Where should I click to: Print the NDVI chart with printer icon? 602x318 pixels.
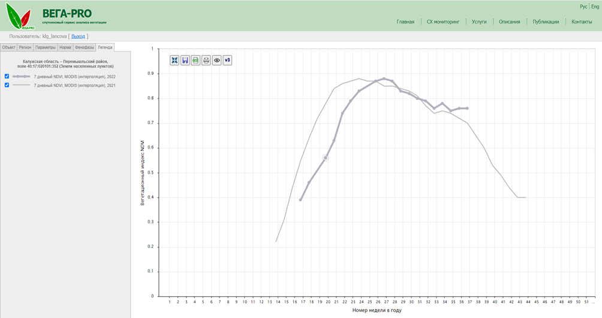click(206, 60)
